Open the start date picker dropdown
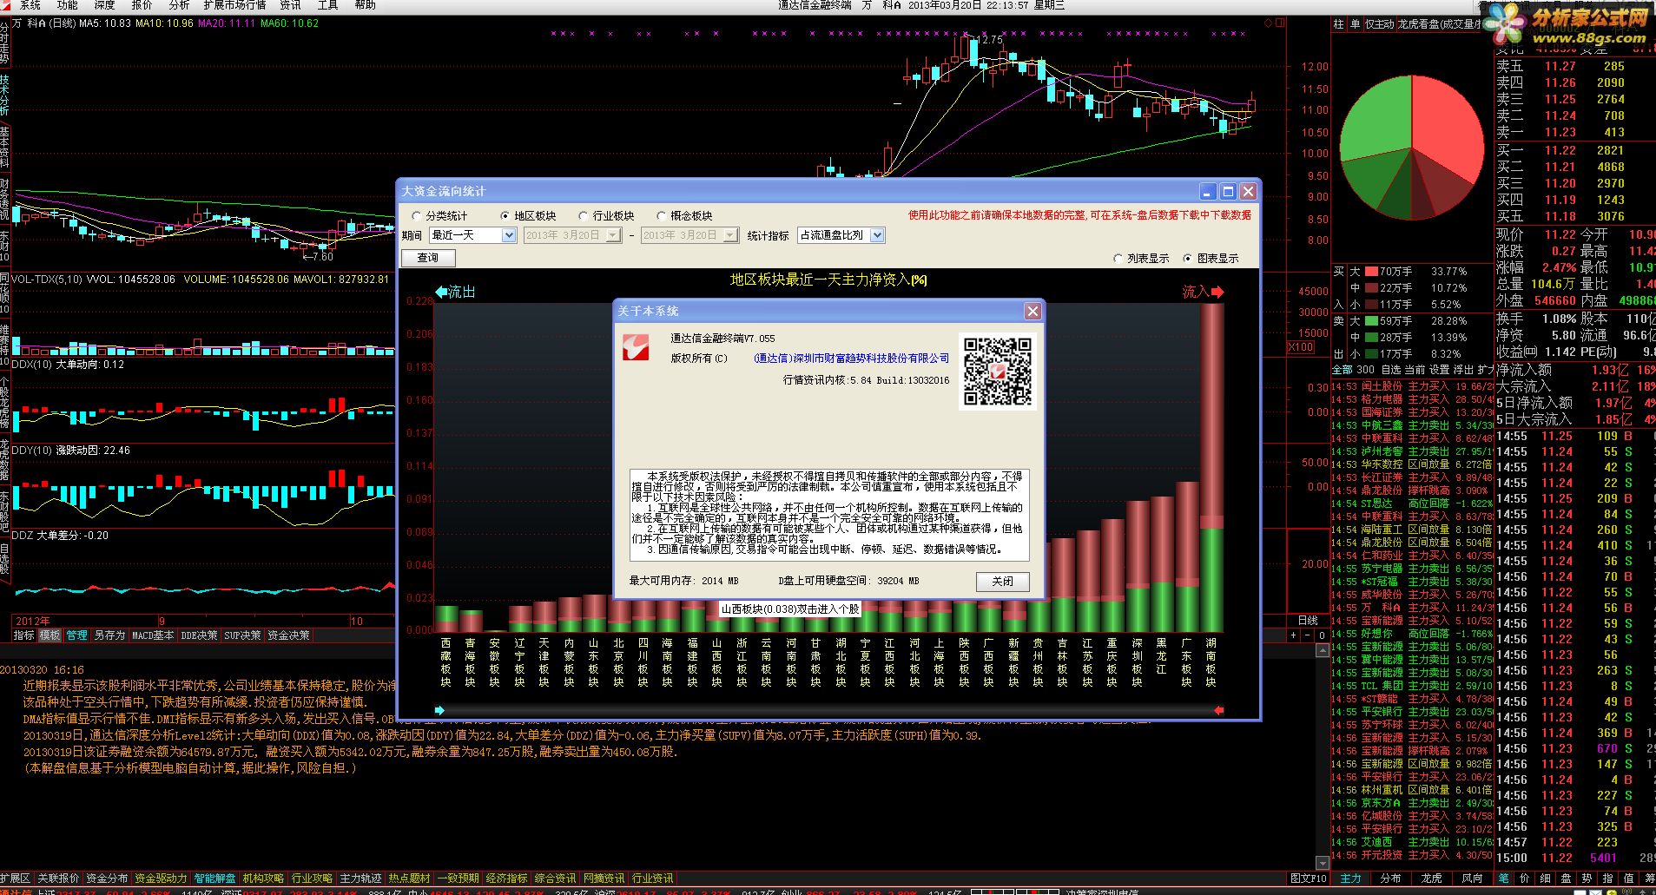This screenshot has width=1656, height=895. tap(613, 235)
